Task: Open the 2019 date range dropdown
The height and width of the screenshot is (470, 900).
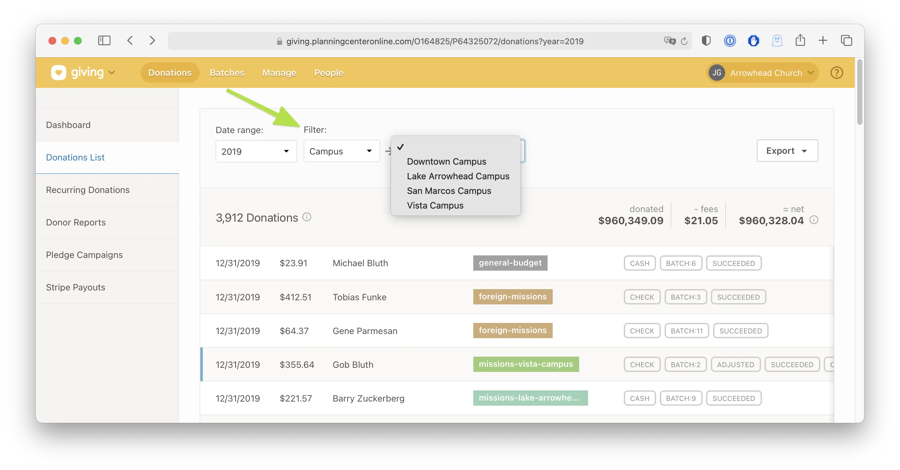Action: tap(256, 151)
